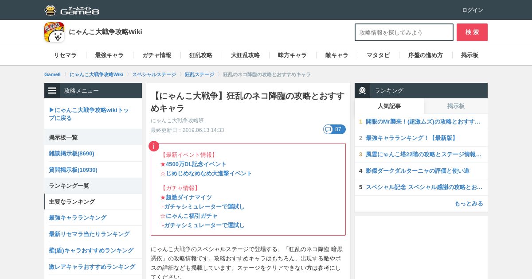Click the ランキング一覧 section header
Screen dimensions: 532x279
93,186
